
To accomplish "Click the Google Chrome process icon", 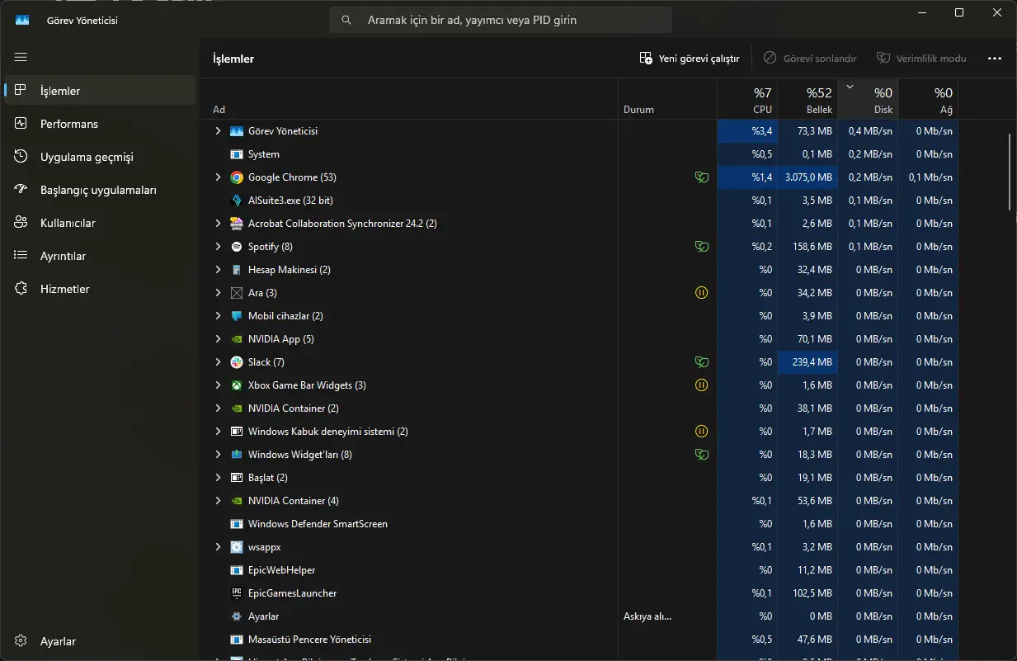I will click(x=237, y=177).
